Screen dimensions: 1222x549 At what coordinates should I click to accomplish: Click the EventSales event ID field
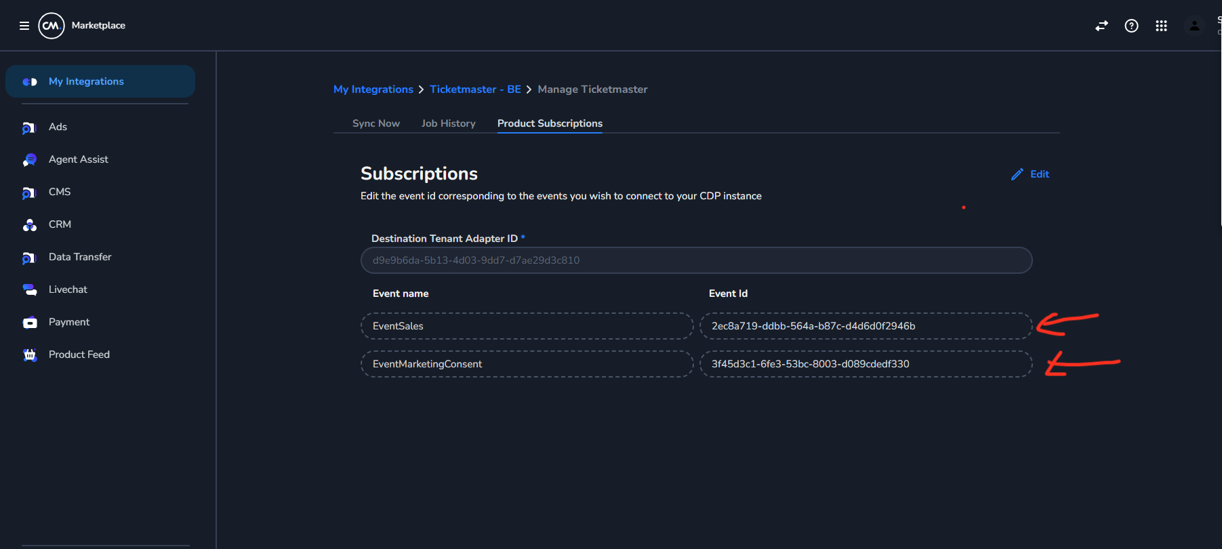pos(865,326)
